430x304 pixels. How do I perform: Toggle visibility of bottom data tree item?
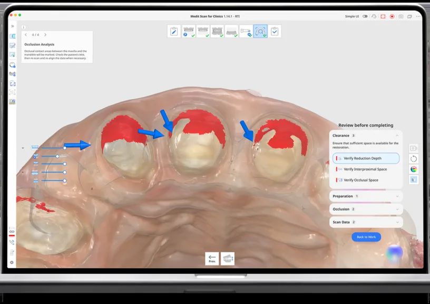(x=36, y=180)
